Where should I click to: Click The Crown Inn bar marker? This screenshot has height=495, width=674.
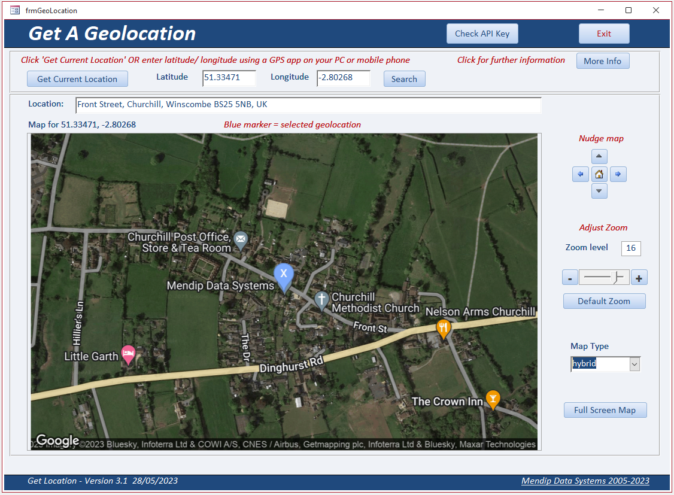click(x=493, y=400)
